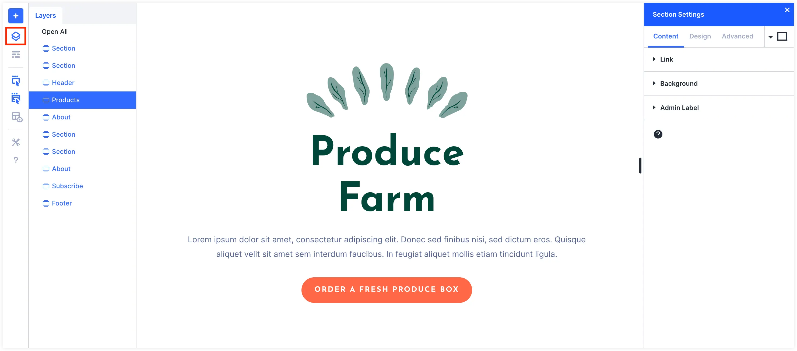Select the Layers panel icon
The height and width of the screenshot is (351, 797).
tap(15, 36)
